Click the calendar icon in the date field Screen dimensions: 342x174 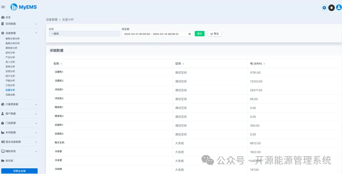coord(190,34)
